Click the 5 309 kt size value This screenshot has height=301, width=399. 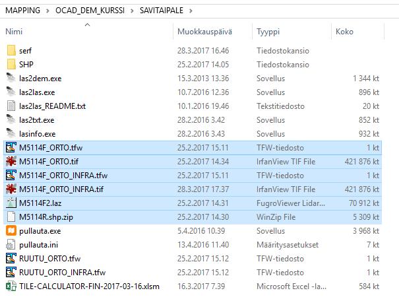coord(365,217)
